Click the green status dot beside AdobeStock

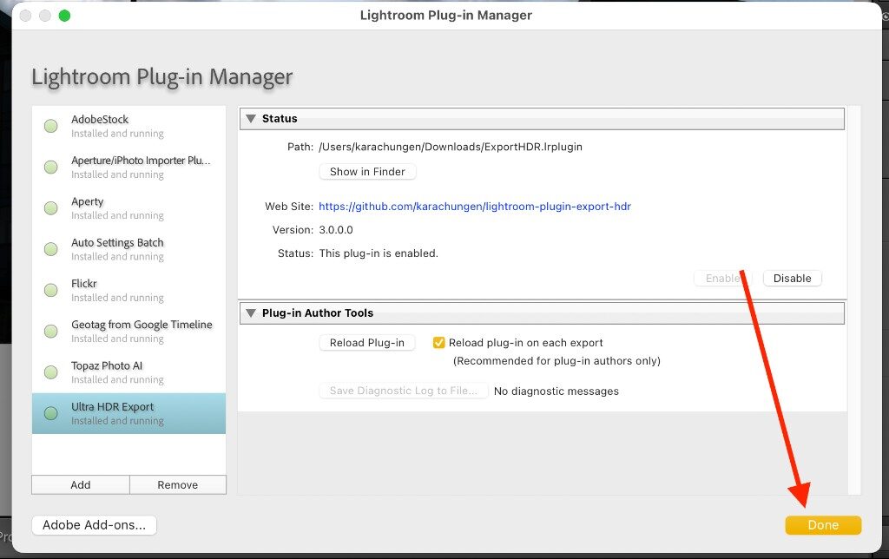(x=51, y=126)
